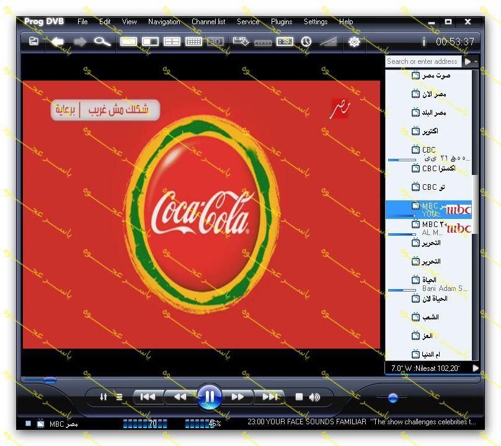Select the العز channel
The width and height of the screenshot is (501, 446).
(428, 336)
